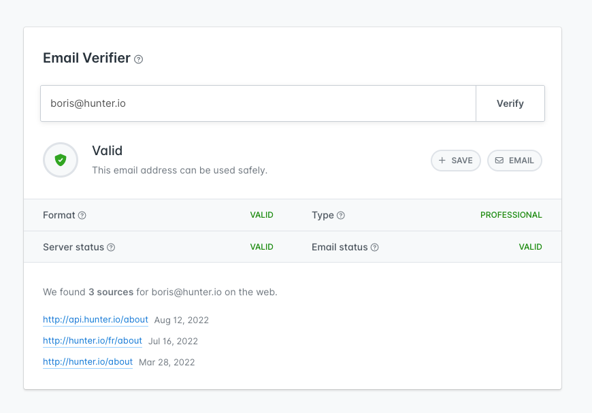The image size is (592, 413).
Task: Click the Server status help icon
Action: 111,247
